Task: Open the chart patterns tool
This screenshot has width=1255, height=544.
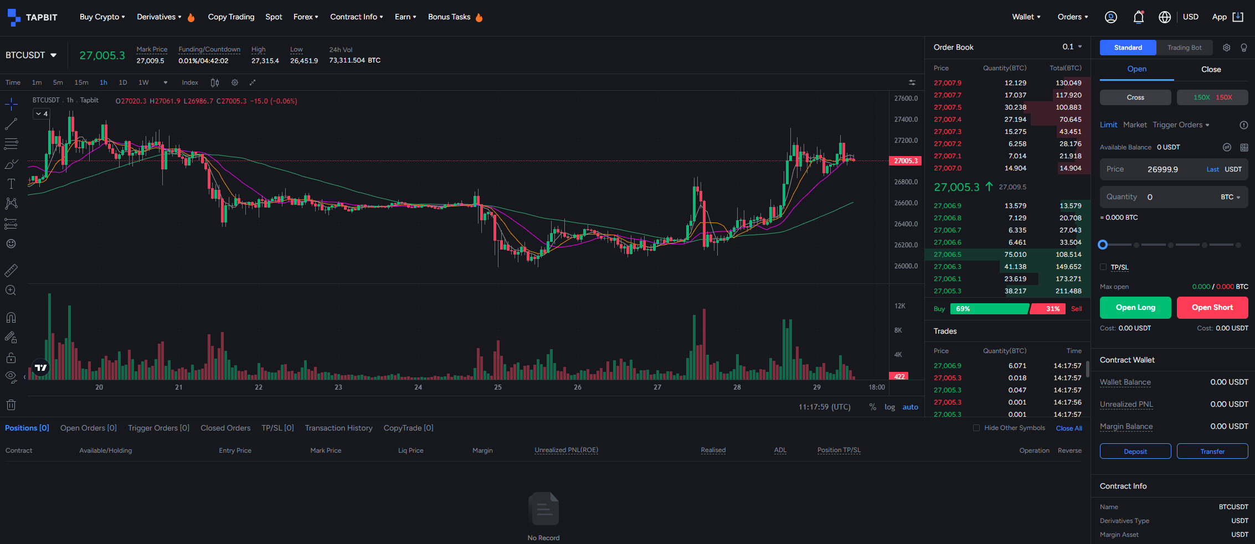Action: pos(11,204)
